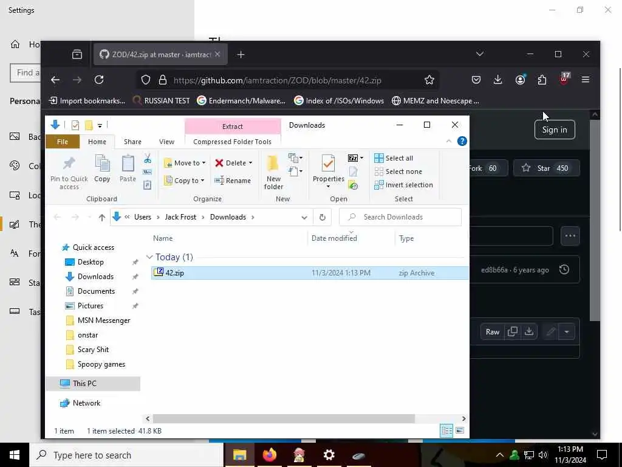Click Invert selection in the ribbon

click(403, 185)
